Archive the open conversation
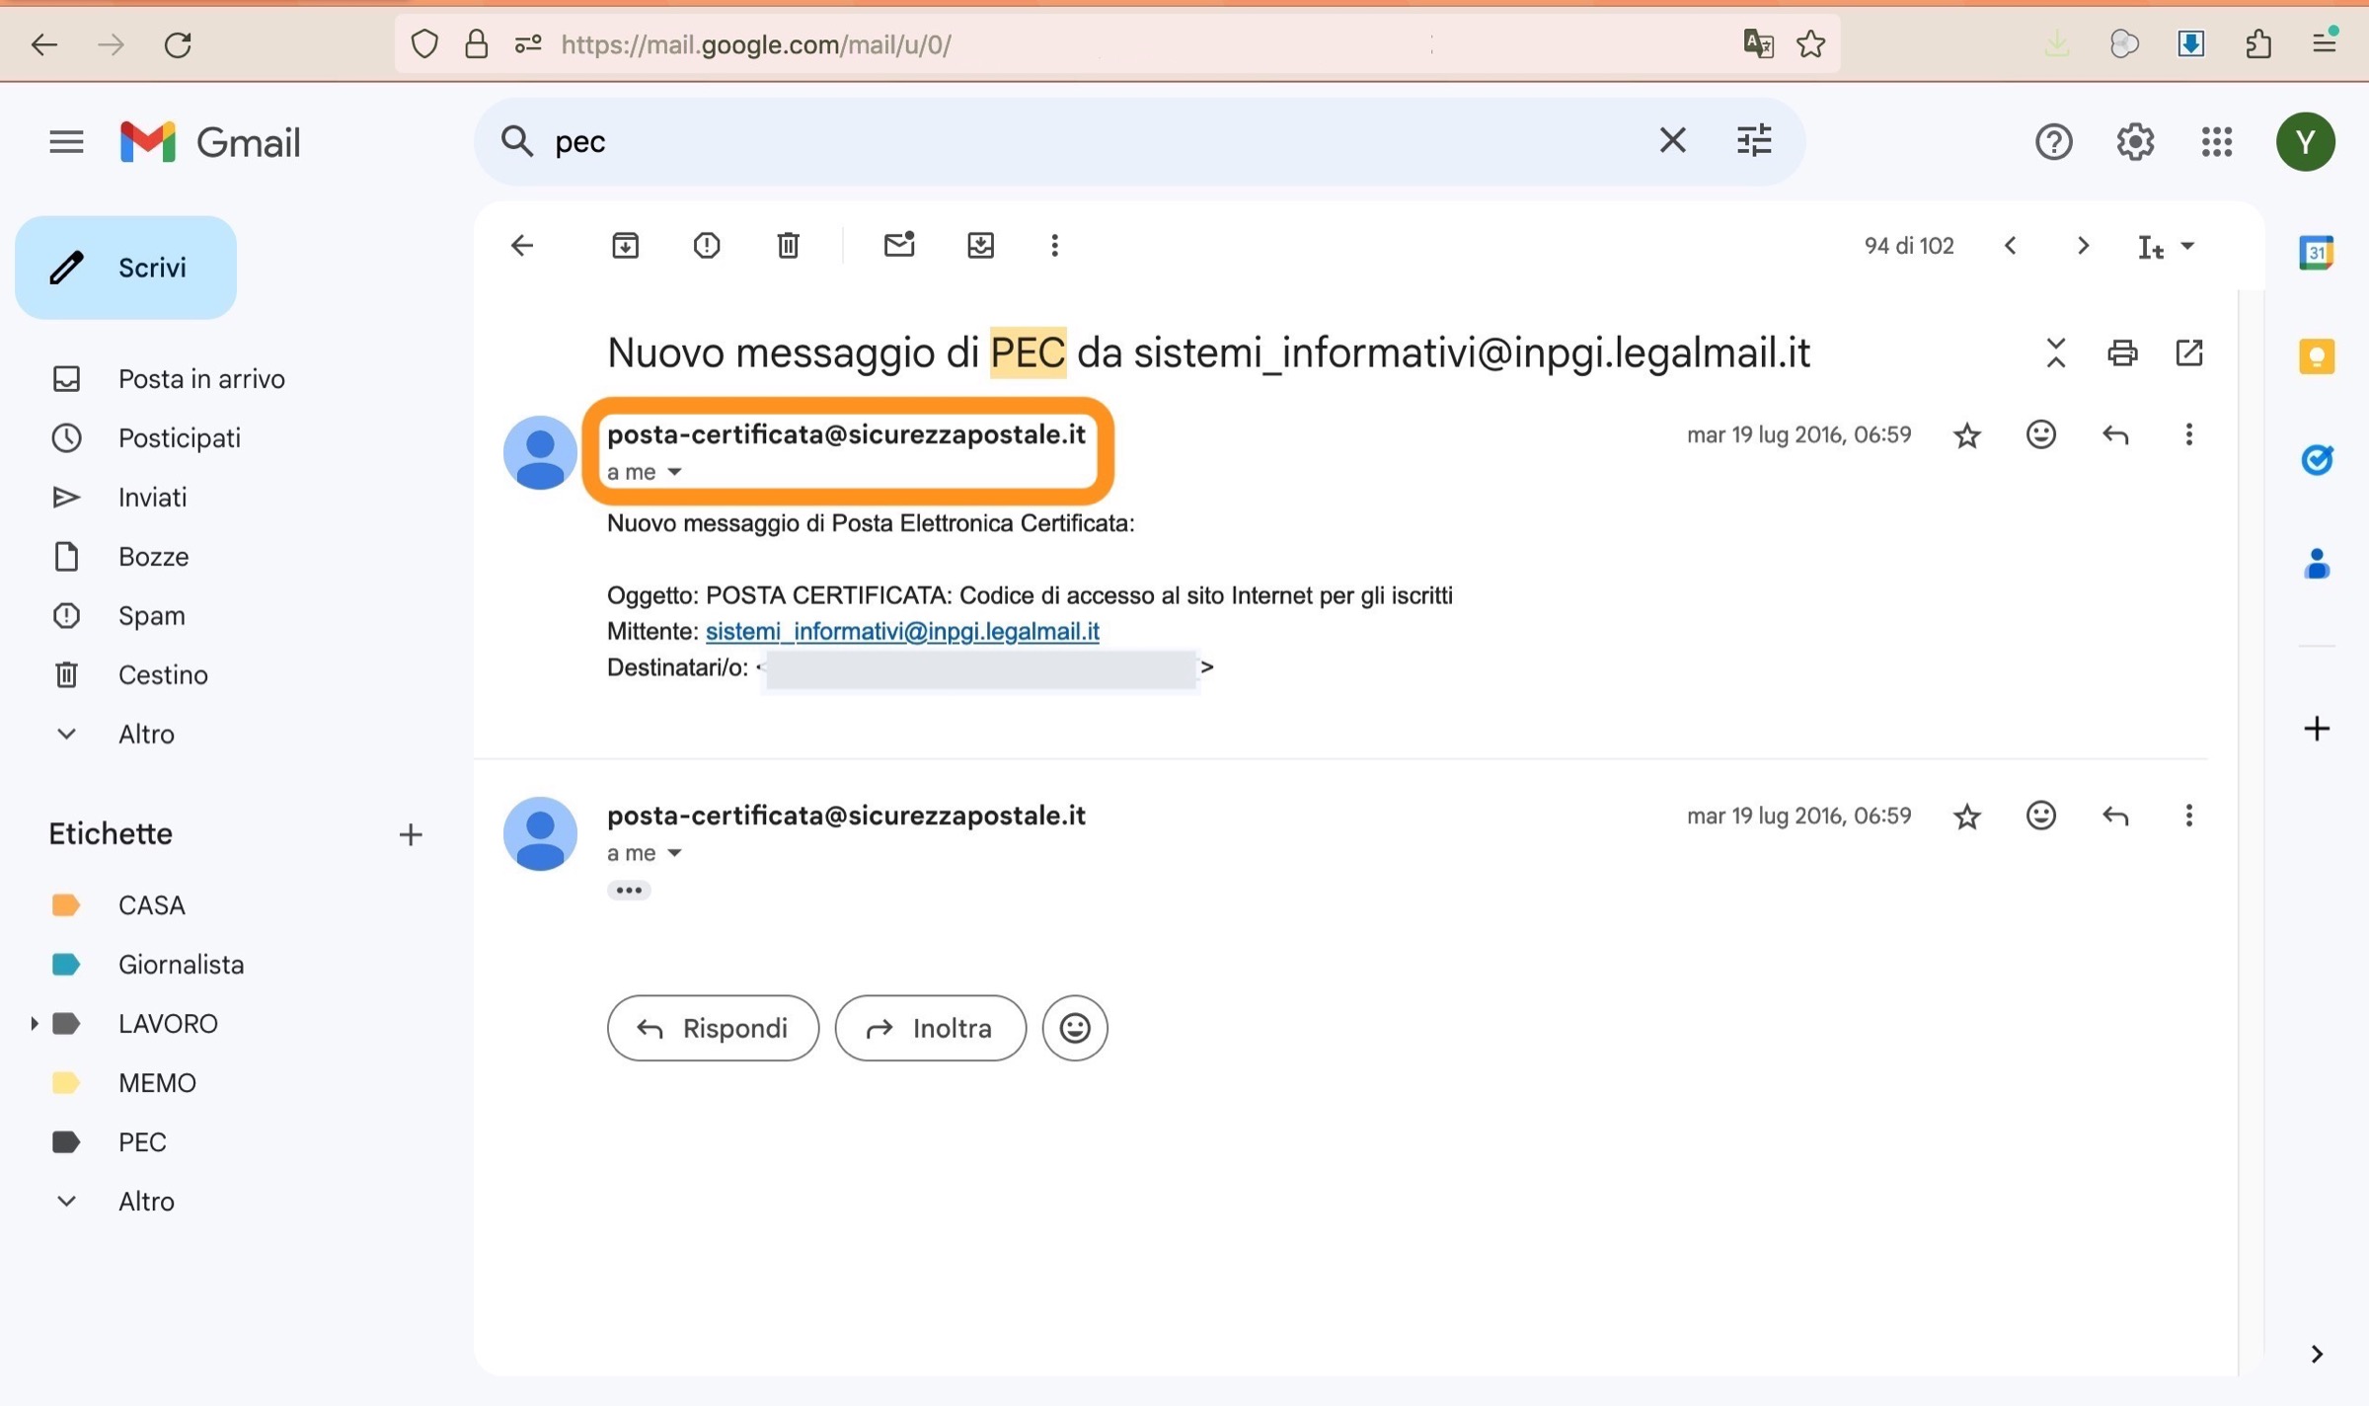 click(625, 245)
